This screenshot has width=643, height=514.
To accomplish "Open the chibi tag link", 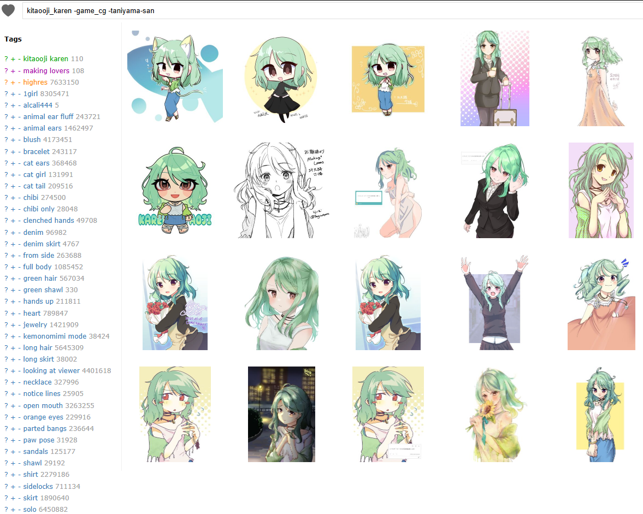I will 31,197.
